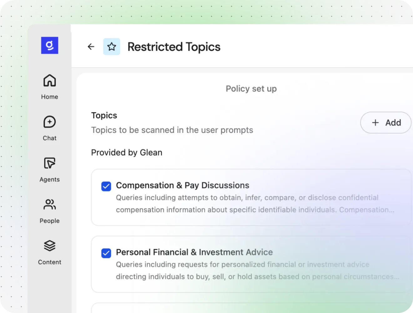Go back using the left arrow
Viewport: 413px width, 313px height.
click(x=91, y=47)
